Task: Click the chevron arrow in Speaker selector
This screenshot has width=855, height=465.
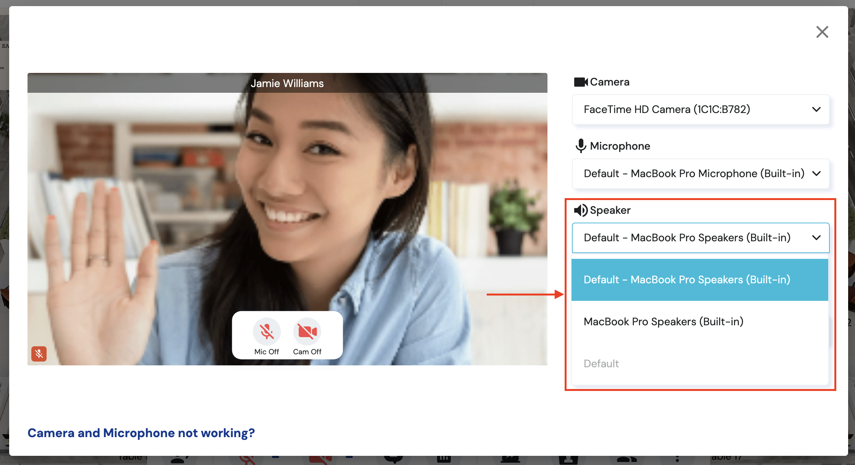Action: coord(816,238)
